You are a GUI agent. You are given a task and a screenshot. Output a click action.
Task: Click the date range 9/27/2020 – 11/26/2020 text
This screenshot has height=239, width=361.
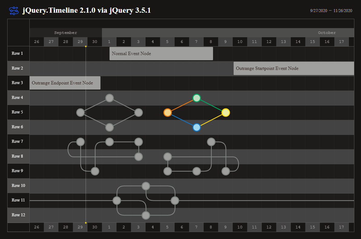tap(331, 11)
